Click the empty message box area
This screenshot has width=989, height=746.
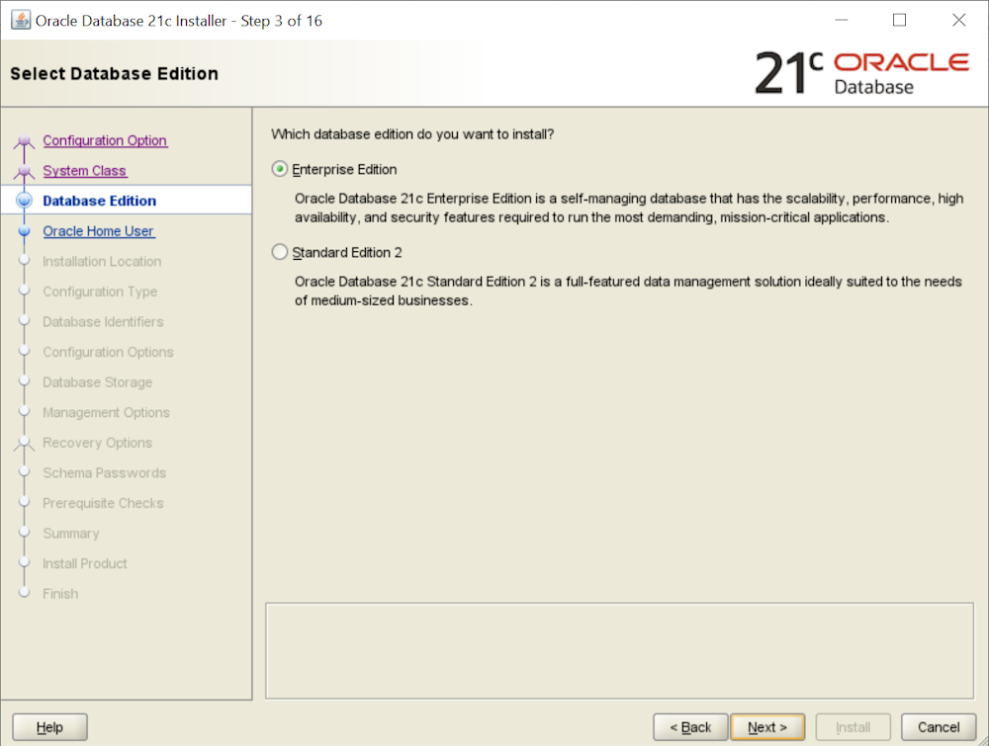619,649
